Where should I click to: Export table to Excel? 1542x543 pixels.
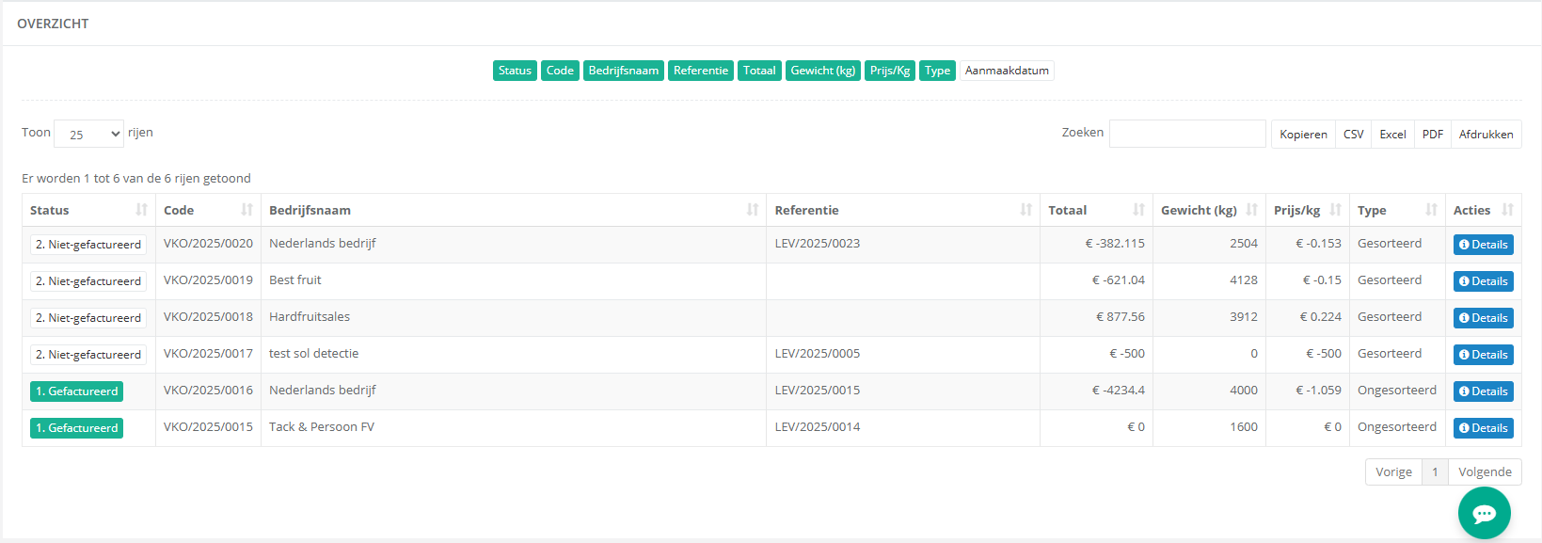pyautogui.click(x=1392, y=135)
